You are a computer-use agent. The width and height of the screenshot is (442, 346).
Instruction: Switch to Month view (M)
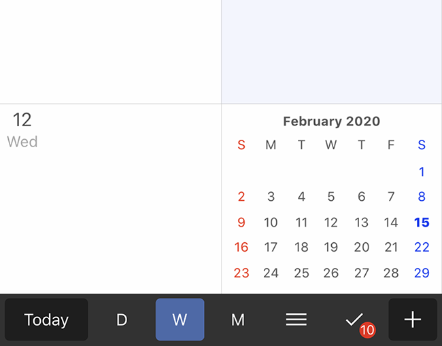tap(238, 320)
